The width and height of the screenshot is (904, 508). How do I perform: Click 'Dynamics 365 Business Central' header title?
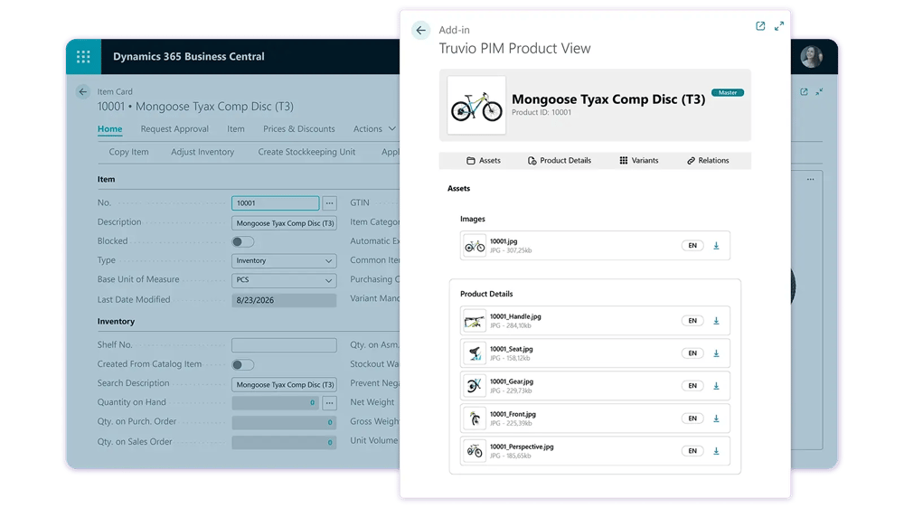coord(189,57)
